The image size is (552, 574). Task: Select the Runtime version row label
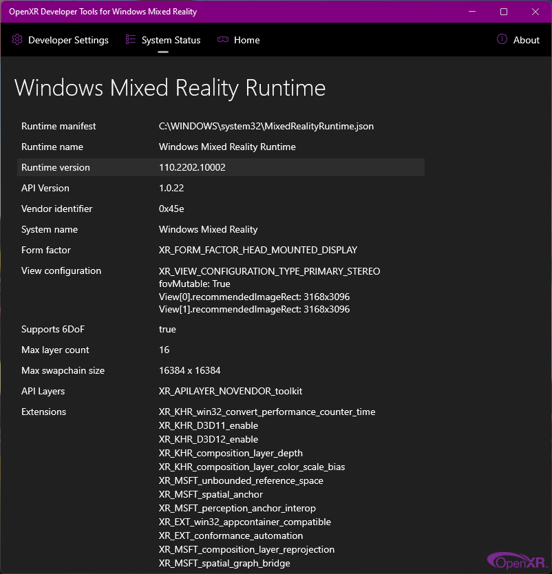point(56,168)
